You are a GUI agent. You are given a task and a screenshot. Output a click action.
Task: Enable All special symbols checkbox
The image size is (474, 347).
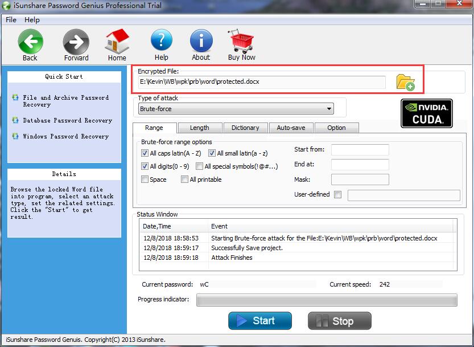[x=199, y=166]
